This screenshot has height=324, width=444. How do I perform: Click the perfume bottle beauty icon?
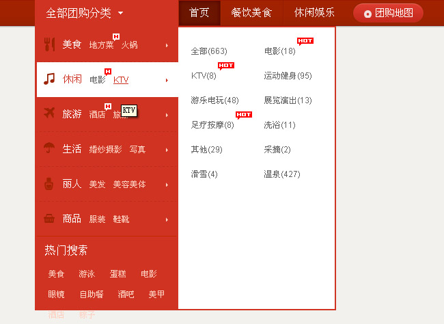pos(49,184)
